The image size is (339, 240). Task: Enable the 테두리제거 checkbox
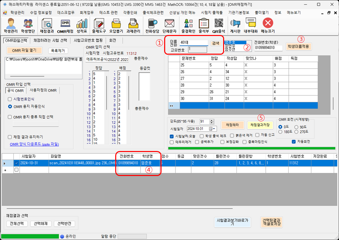(172, 142)
